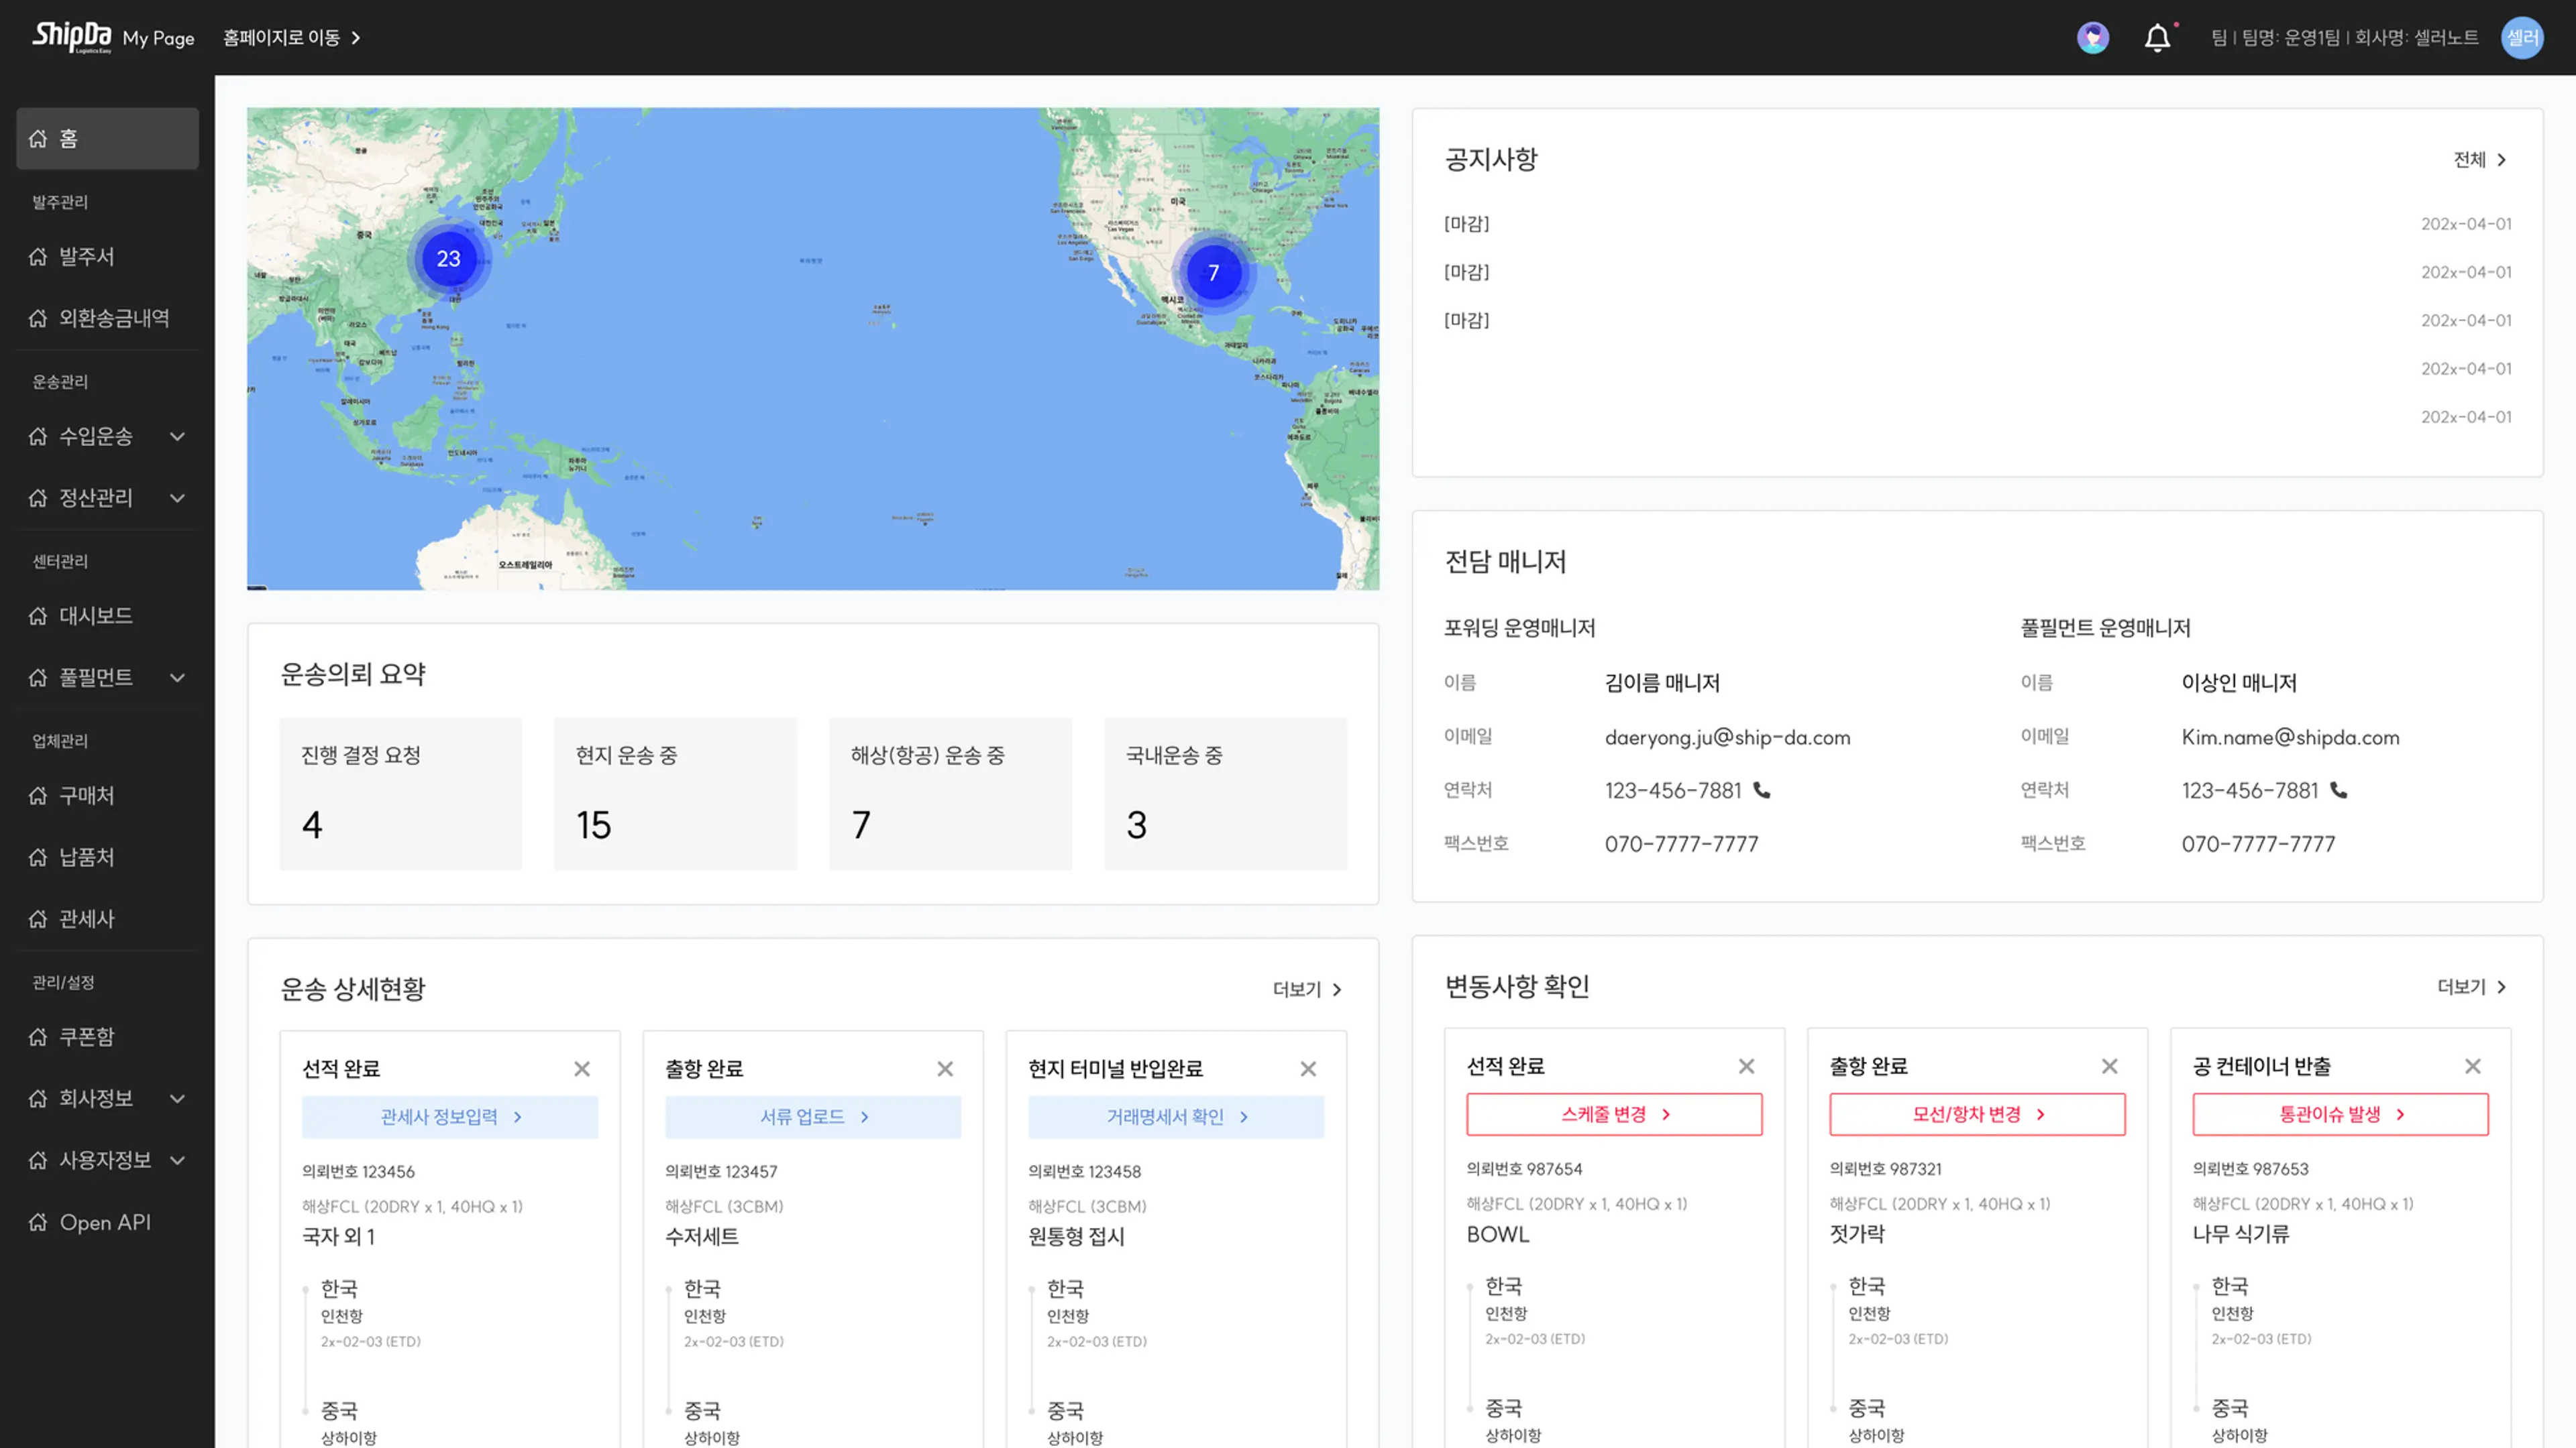
Task: Click the icon beside 쿠폰함
Action: pyautogui.click(x=38, y=1037)
